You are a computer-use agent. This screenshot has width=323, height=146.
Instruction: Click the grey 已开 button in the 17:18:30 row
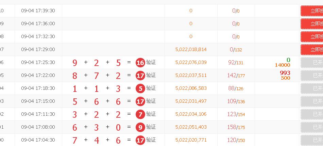[312, 88]
